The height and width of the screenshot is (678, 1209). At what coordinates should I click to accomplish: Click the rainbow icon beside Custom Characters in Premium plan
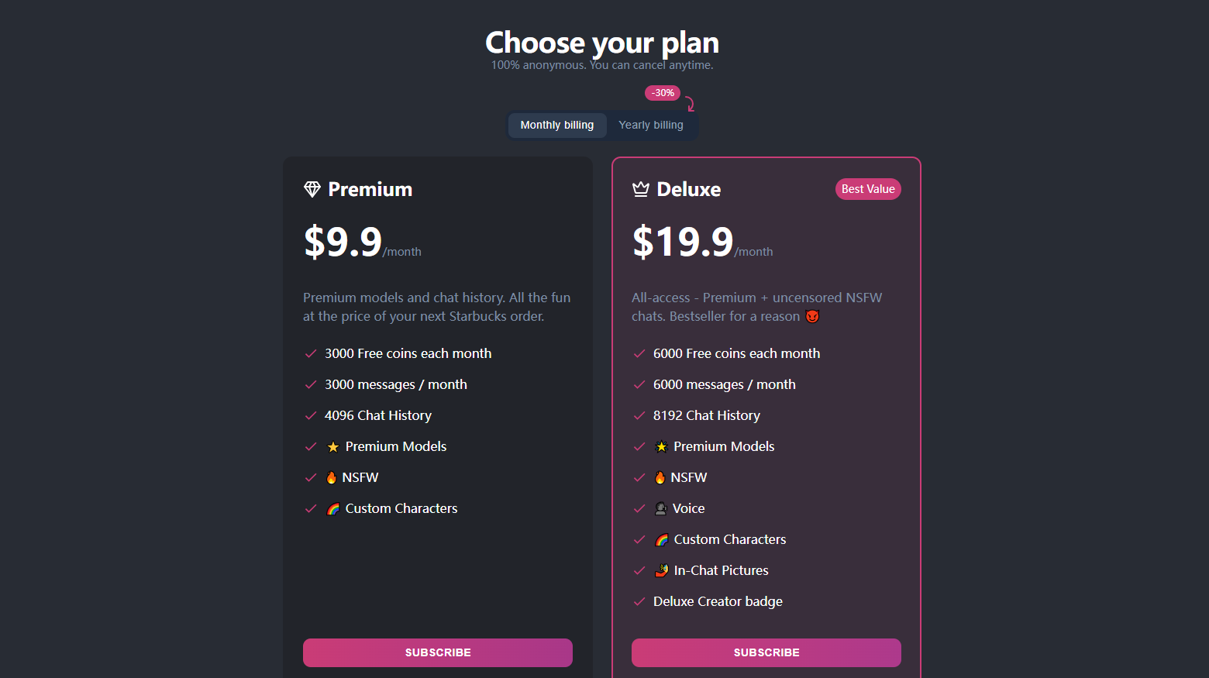tap(333, 508)
